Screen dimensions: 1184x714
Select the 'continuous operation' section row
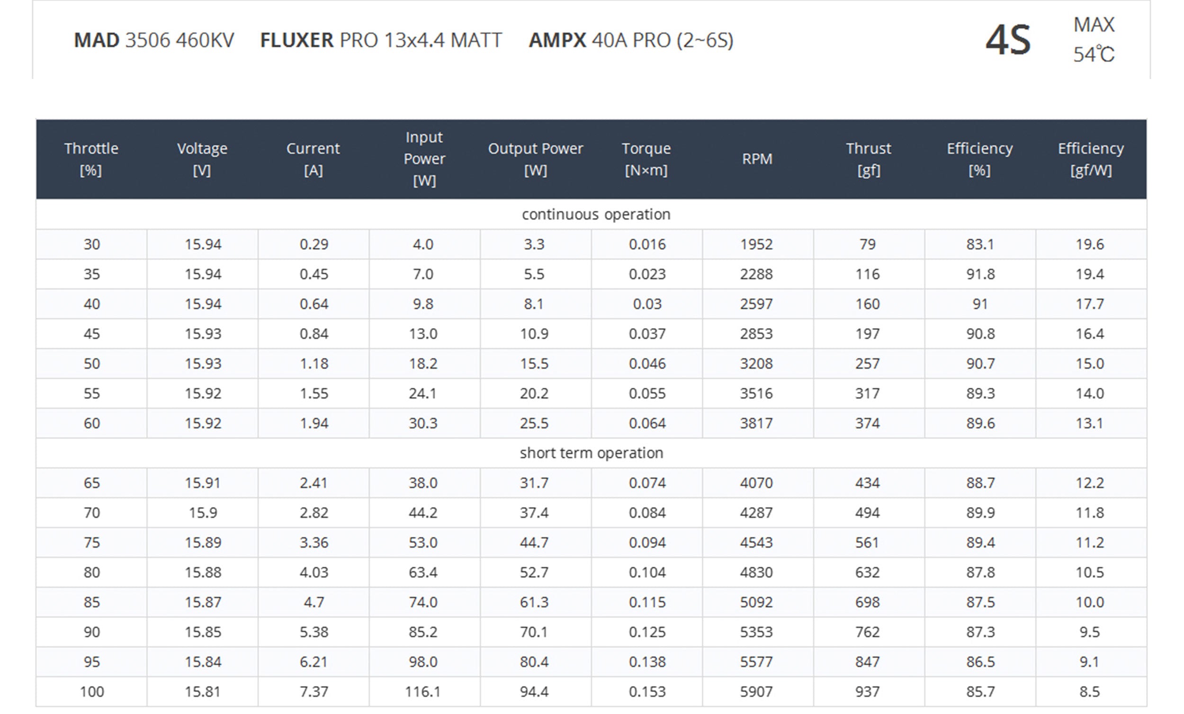tap(596, 214)
